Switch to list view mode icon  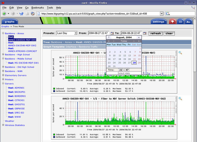click(x=180, y=22)
